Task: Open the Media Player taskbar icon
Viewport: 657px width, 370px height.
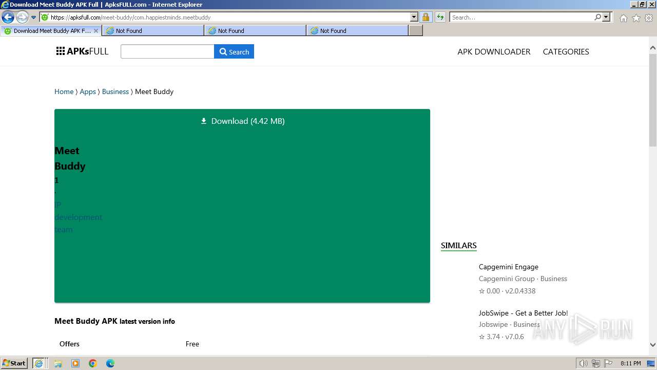Action: [75, 363]
